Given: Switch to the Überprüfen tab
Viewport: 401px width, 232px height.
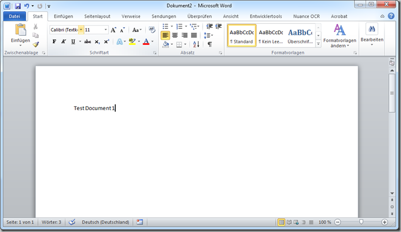Looking at the screenshot, I should tap(200, 17).
